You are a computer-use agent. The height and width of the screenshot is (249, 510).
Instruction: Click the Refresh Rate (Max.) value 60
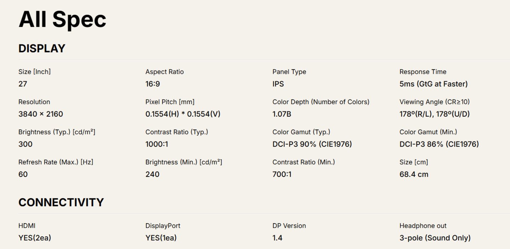click(x=23, y=174)
